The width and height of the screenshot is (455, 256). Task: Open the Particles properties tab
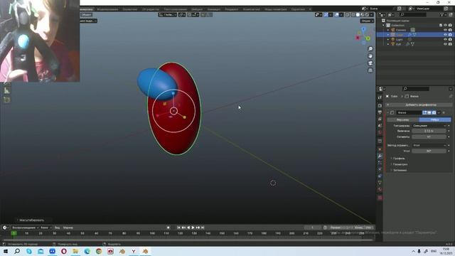[380, 163]
